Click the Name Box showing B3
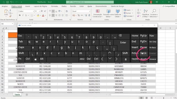Screen dimensions: 177x99 [x=7, y=24]
